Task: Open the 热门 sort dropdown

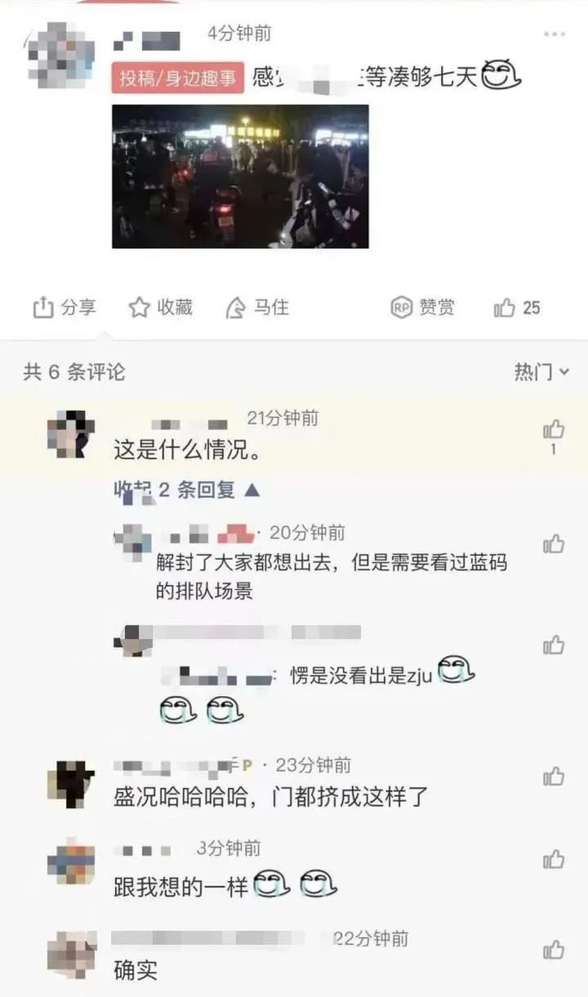Action: [x=542, y=372]
